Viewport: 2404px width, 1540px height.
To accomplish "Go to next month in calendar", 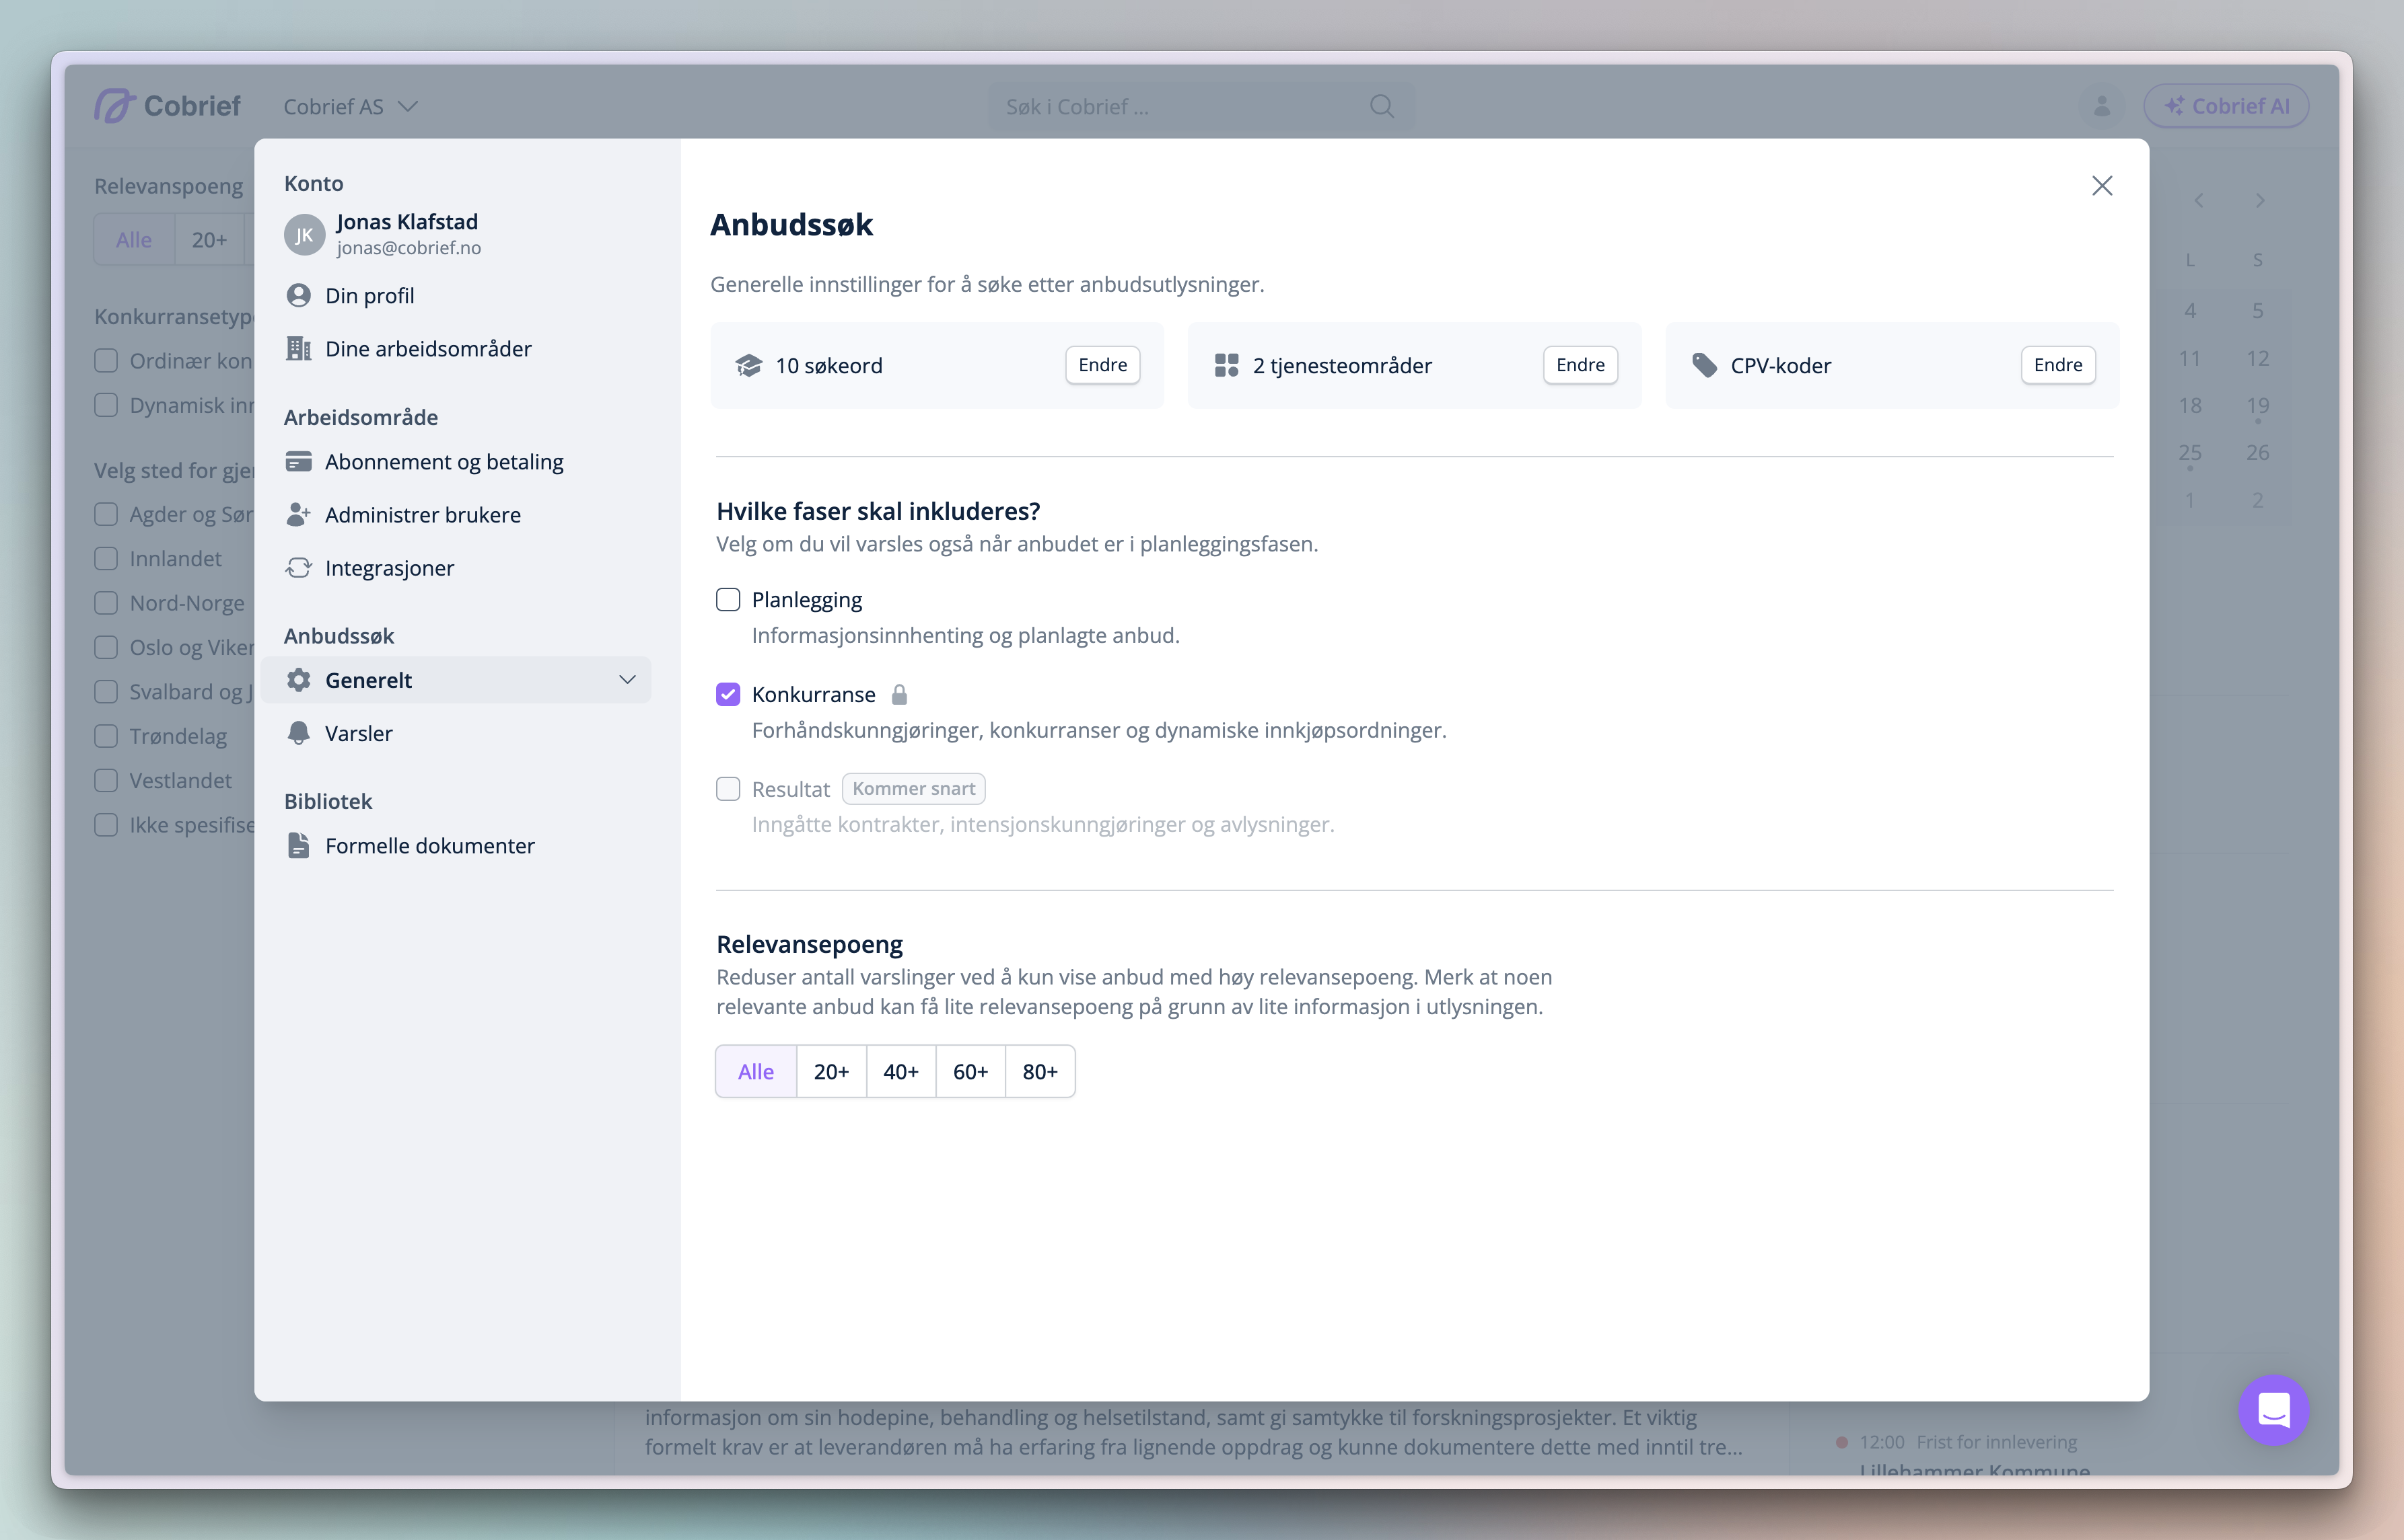I will (2259, 200).
